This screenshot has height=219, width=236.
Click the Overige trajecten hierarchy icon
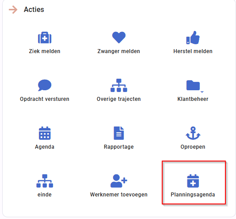click(119, 85)
